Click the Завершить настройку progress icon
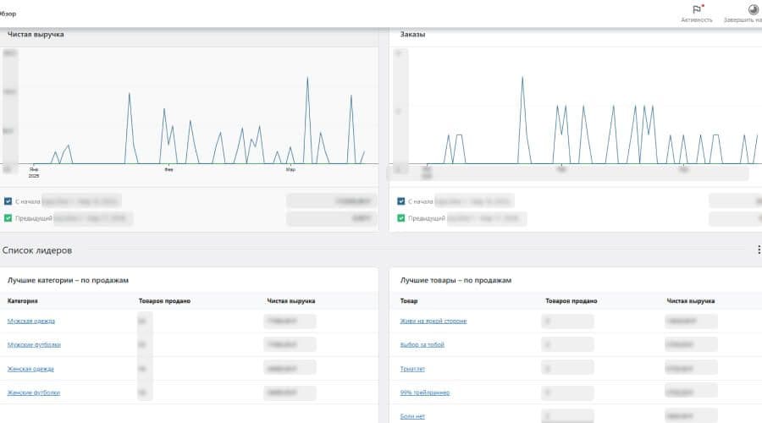This screenshot has height=423, width=762. (x=753, y=10)
